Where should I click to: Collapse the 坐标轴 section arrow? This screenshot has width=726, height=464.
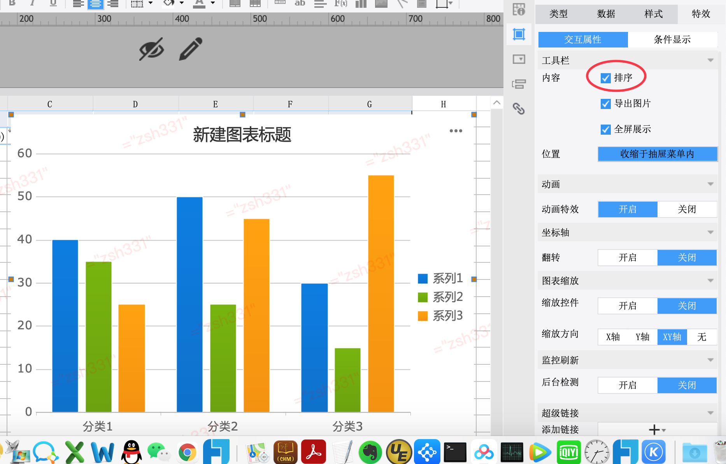click(x=710, y=232)
